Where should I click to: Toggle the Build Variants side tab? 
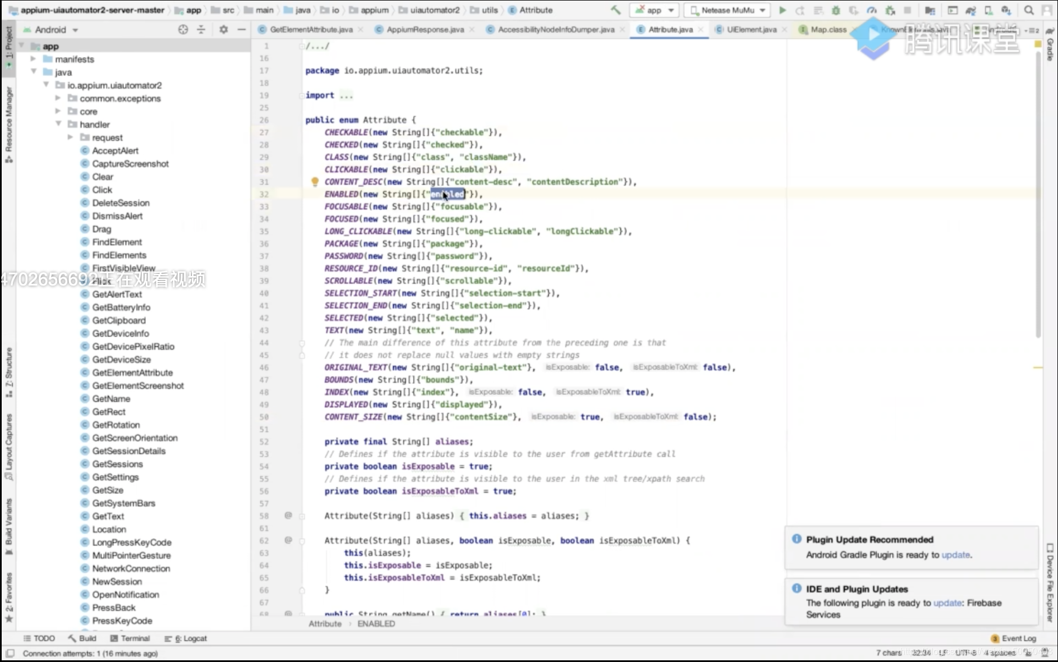8,526
